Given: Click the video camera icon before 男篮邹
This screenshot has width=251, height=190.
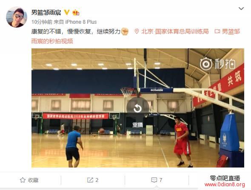Looking at the screenshot, I should [x=217, y=31].
